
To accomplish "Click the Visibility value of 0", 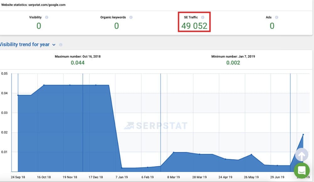I will [39, 26].
